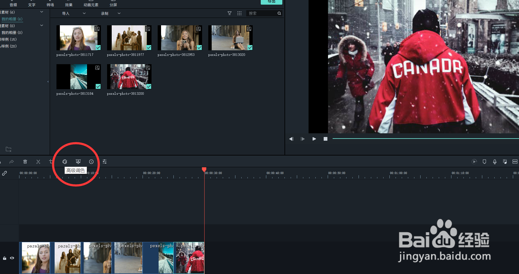Step to previous frame in preview
Image resolution: width=519 pixels, height=274 pixels.
pos(291,139)
